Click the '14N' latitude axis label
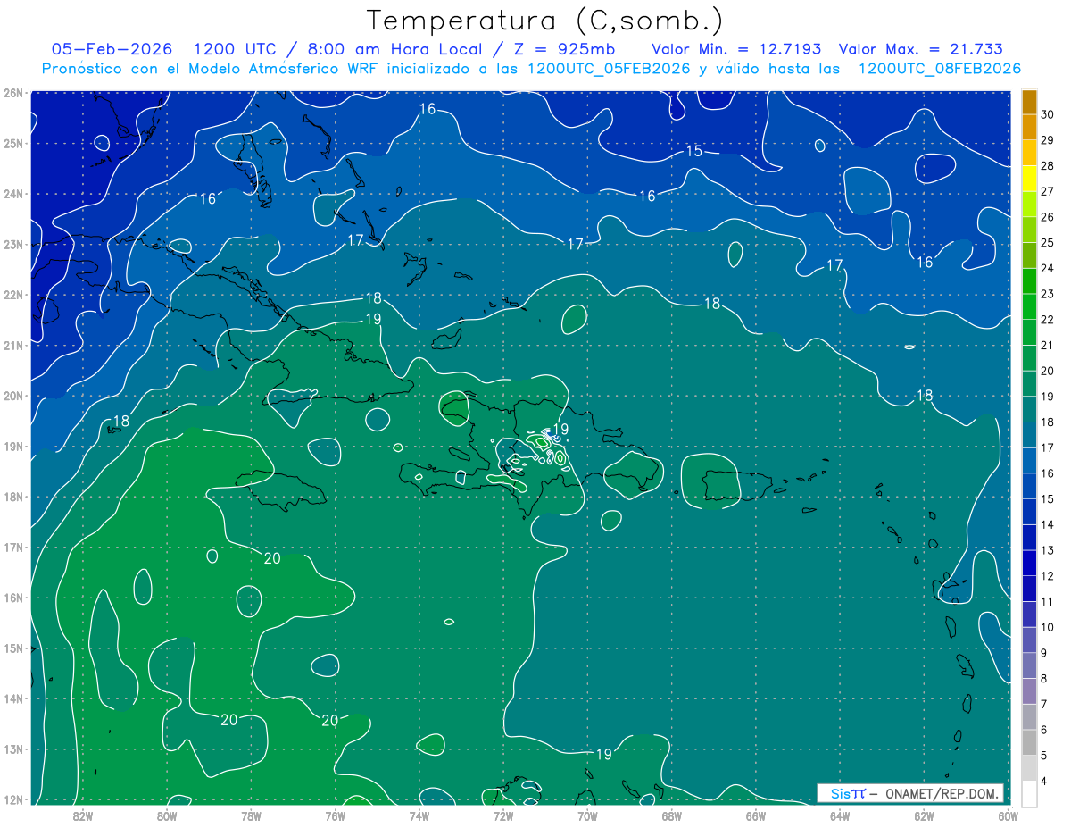The height and width of the screenshot is (828, 1071). click(x=12, y=698)
